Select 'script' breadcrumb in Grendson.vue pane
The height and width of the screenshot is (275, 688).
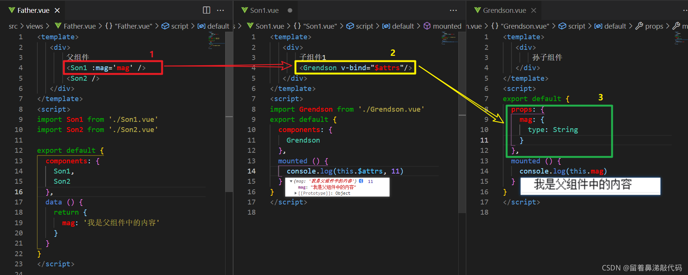(x=572, y=26)
